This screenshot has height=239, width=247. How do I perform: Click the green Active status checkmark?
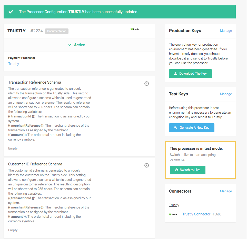70,45
